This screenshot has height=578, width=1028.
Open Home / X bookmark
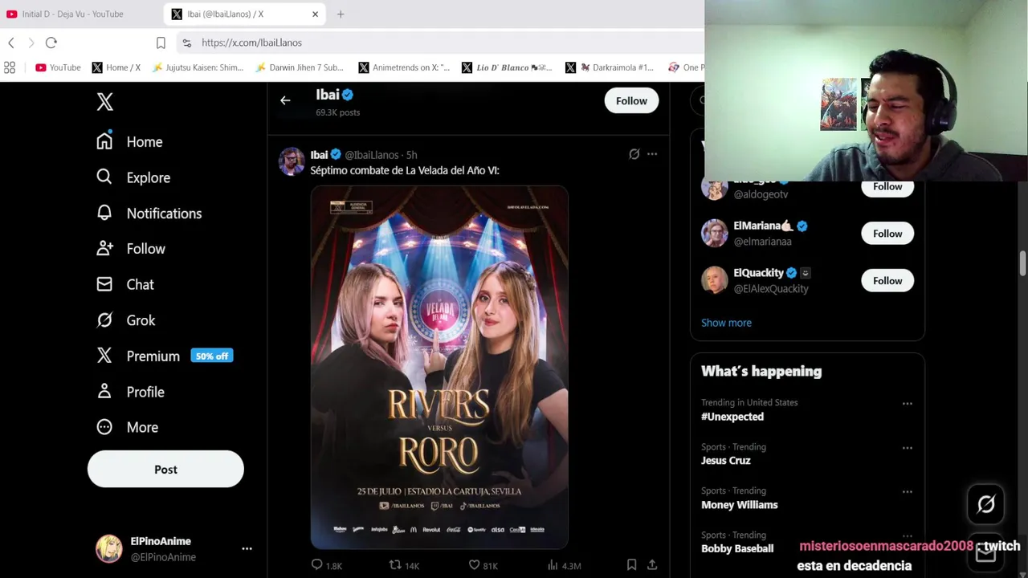116,67
